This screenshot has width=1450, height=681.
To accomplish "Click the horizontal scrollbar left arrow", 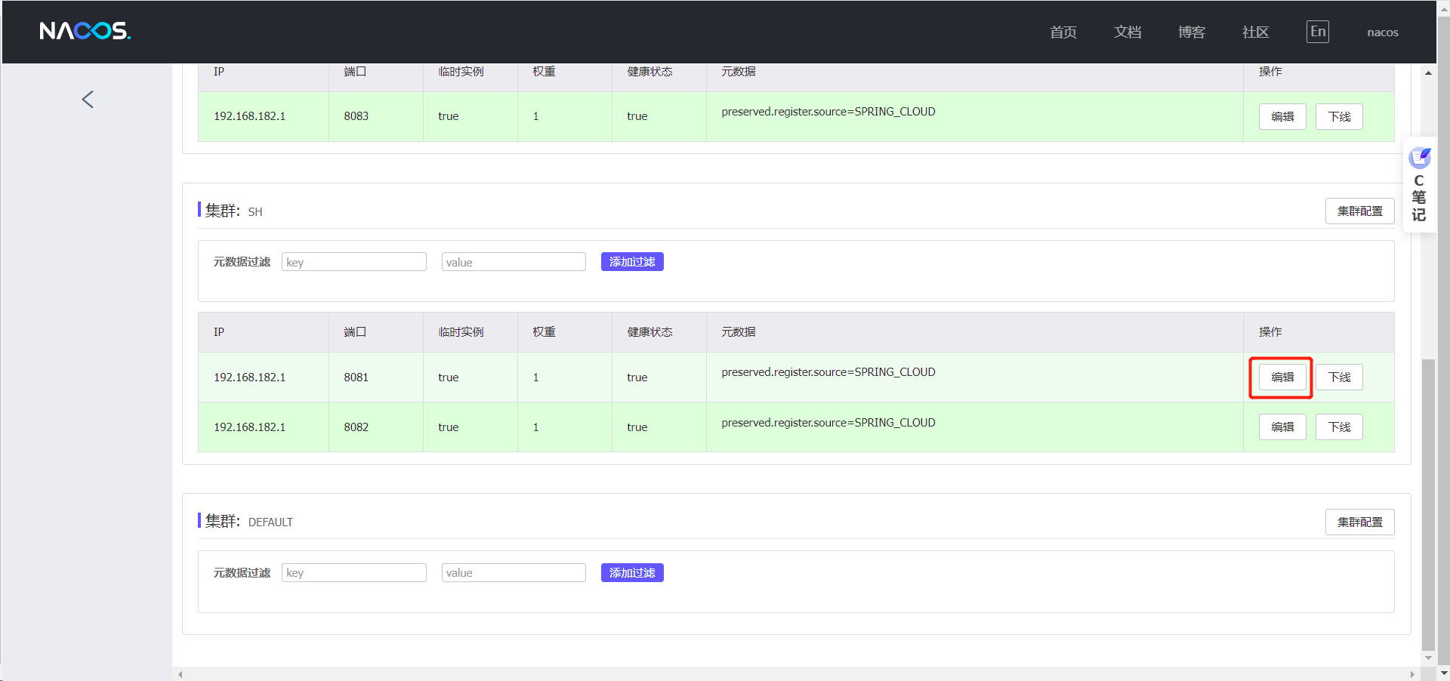I will coord(180,674).
